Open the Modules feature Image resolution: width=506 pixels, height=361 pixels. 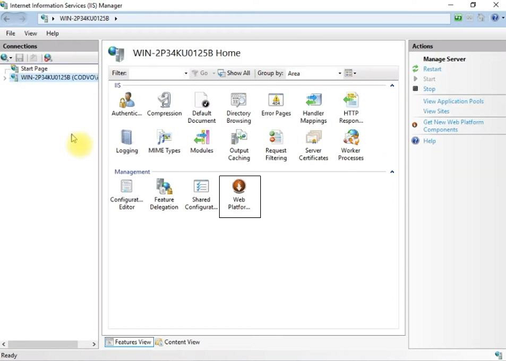pos(202,142)
